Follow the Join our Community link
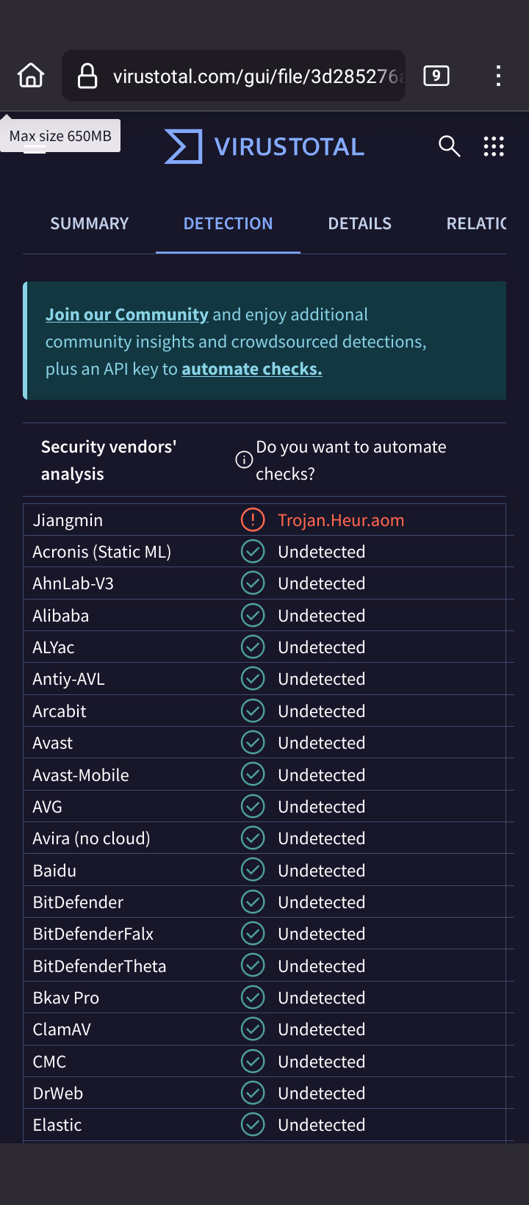 (x=127, y=314)
